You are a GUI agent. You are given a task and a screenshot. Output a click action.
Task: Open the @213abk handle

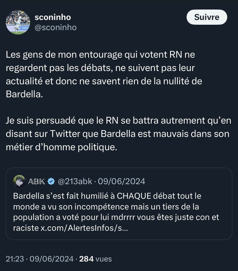pyautogui.click(x=75, y=181)
